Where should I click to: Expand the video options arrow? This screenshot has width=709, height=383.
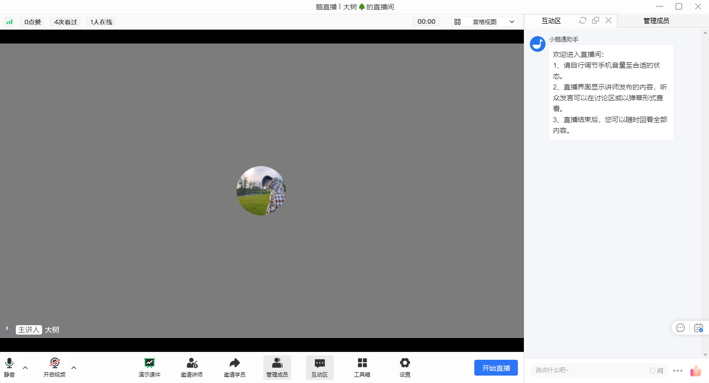pos(74,368)
